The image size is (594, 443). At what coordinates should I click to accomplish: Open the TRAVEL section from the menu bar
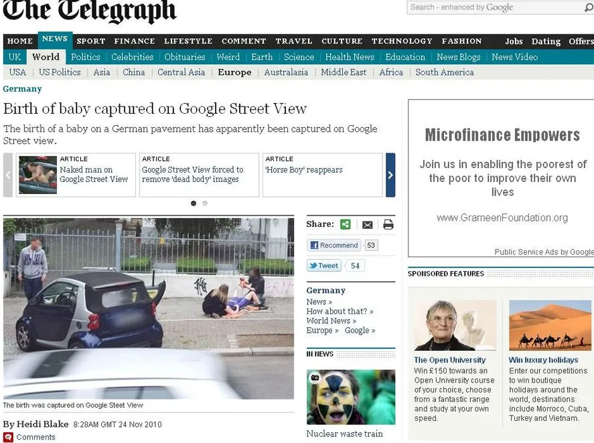tap(293, 41)
